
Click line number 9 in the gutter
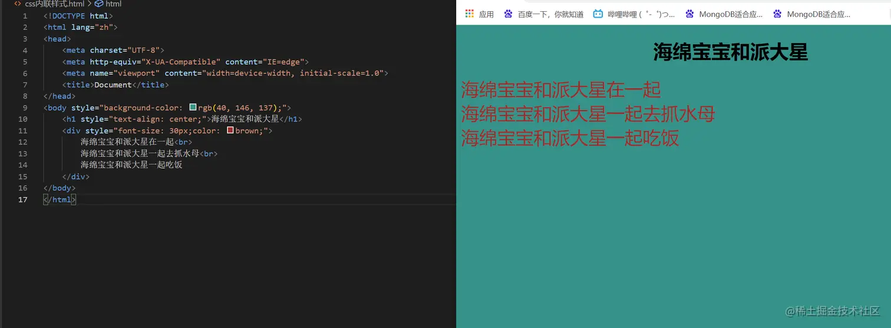click(x=24, y=108)
